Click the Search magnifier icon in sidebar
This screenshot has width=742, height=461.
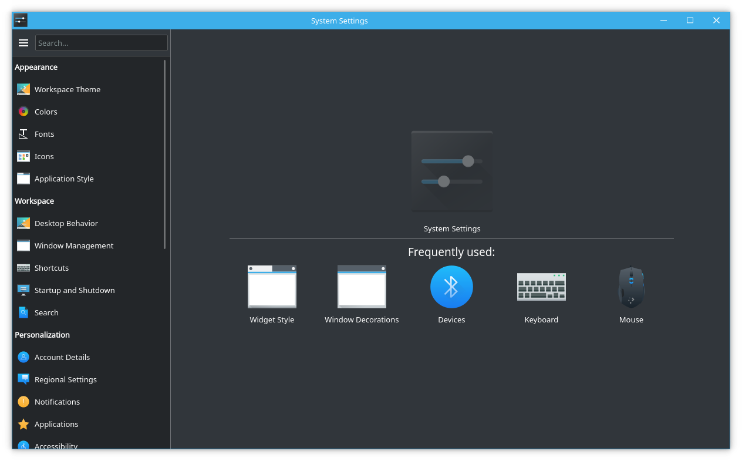coord(23,312)
